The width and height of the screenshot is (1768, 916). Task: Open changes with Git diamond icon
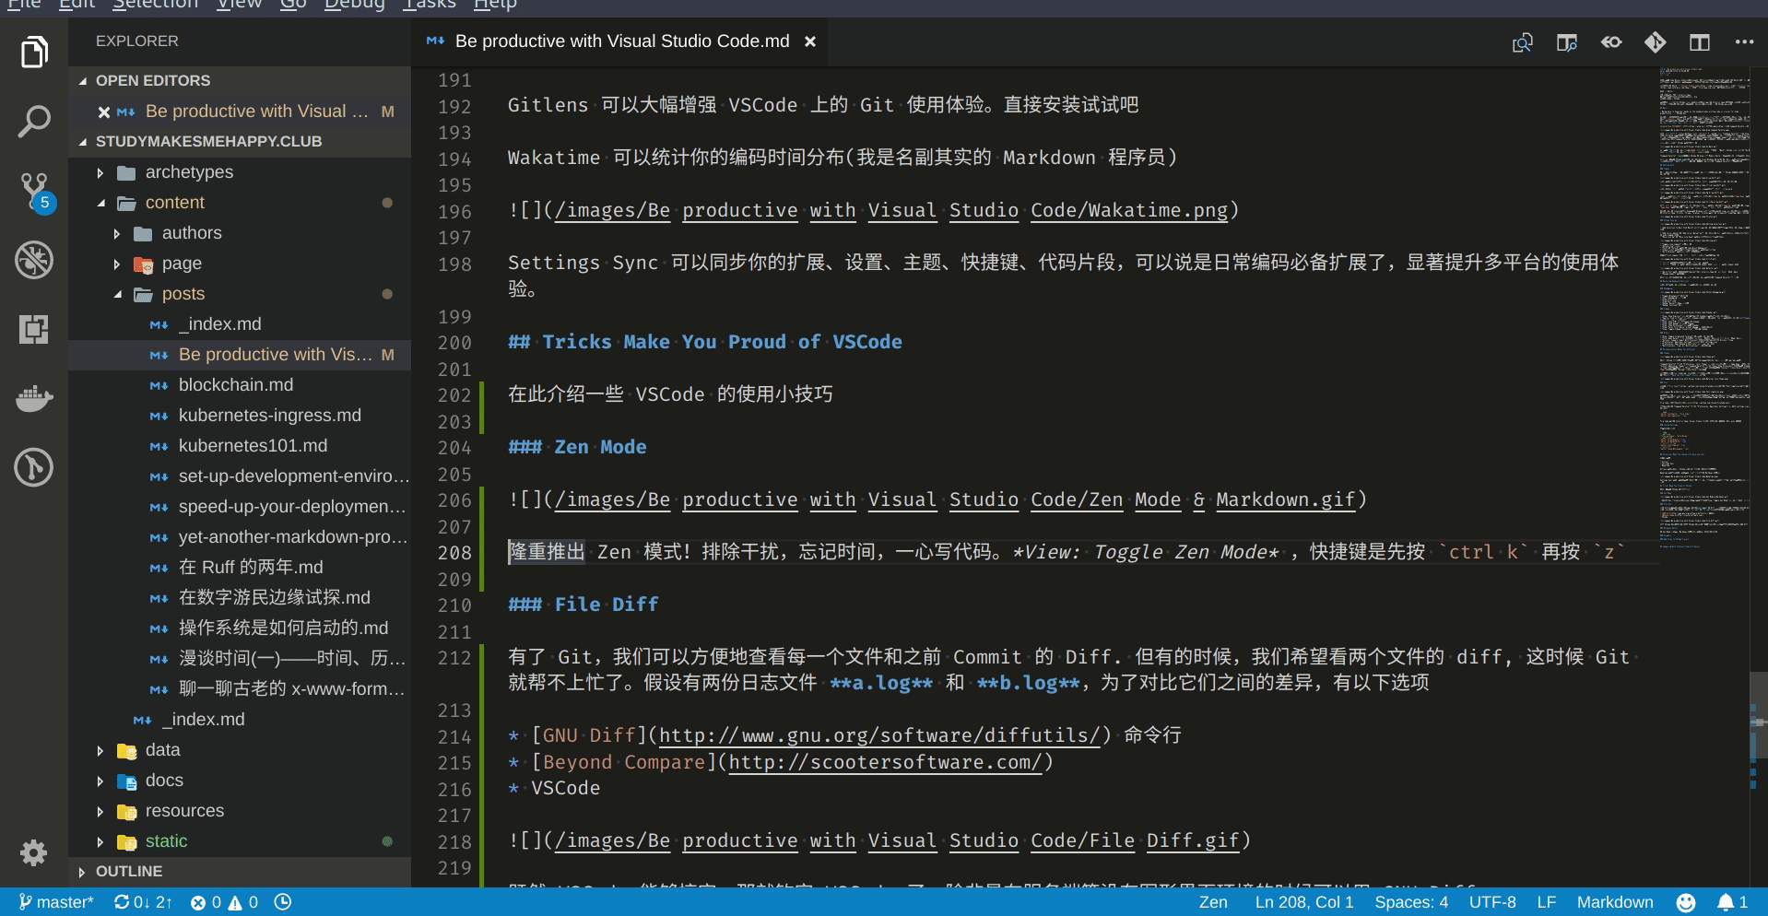click(x=1656, y=42)
